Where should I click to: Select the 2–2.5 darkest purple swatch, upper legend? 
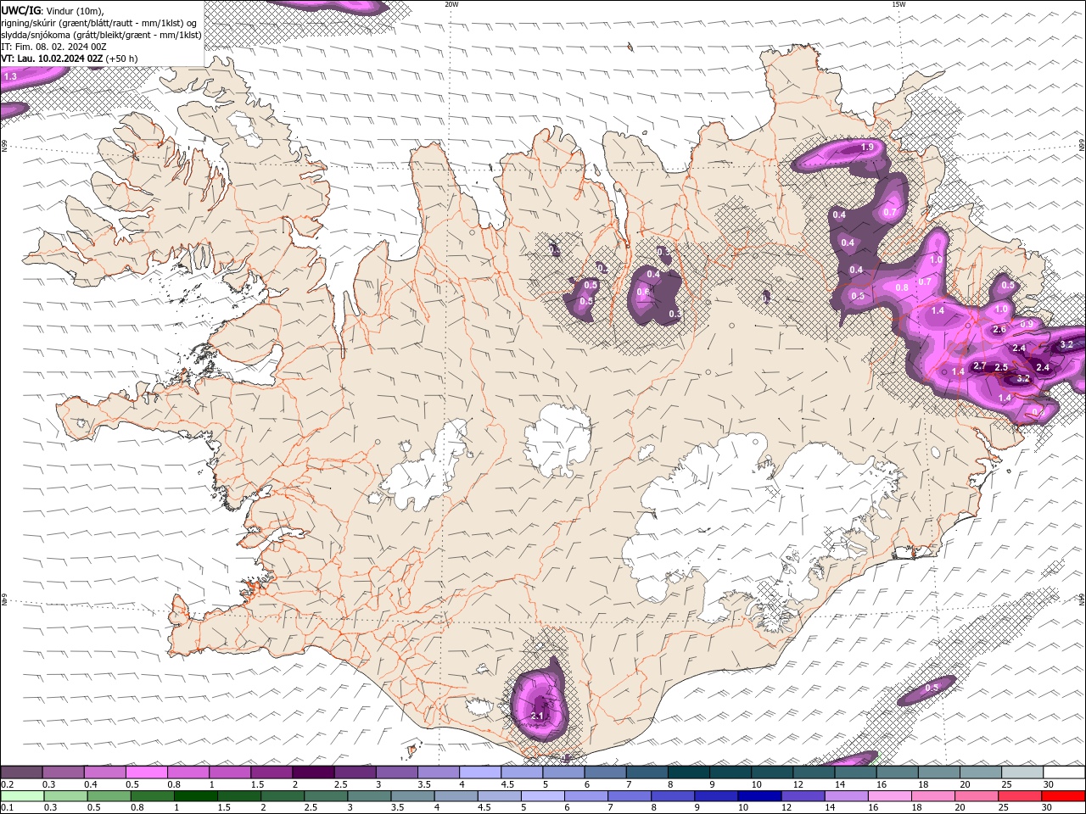click(x=313, y=772)
